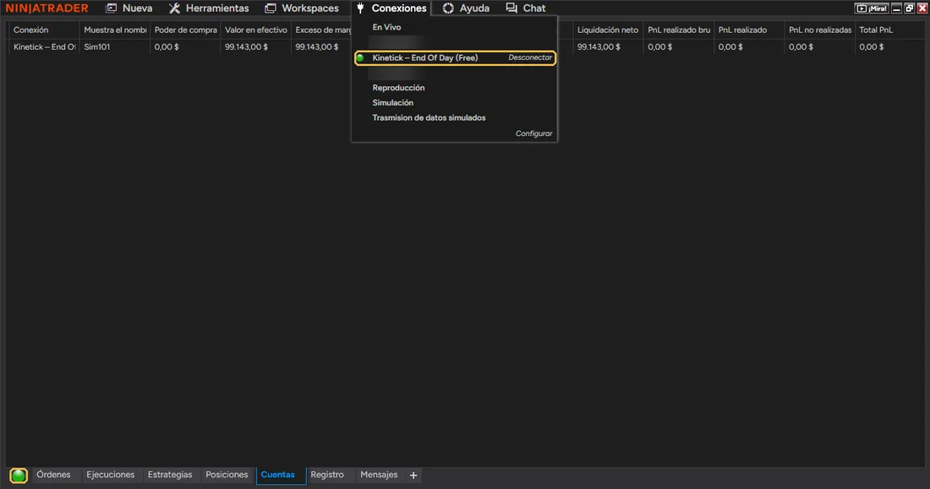Click the PnL no realizadas column header

pyautogui.click(x=820, y=30)
